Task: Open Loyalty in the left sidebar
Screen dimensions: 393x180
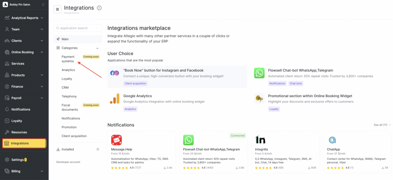Action: coord(17,121)
